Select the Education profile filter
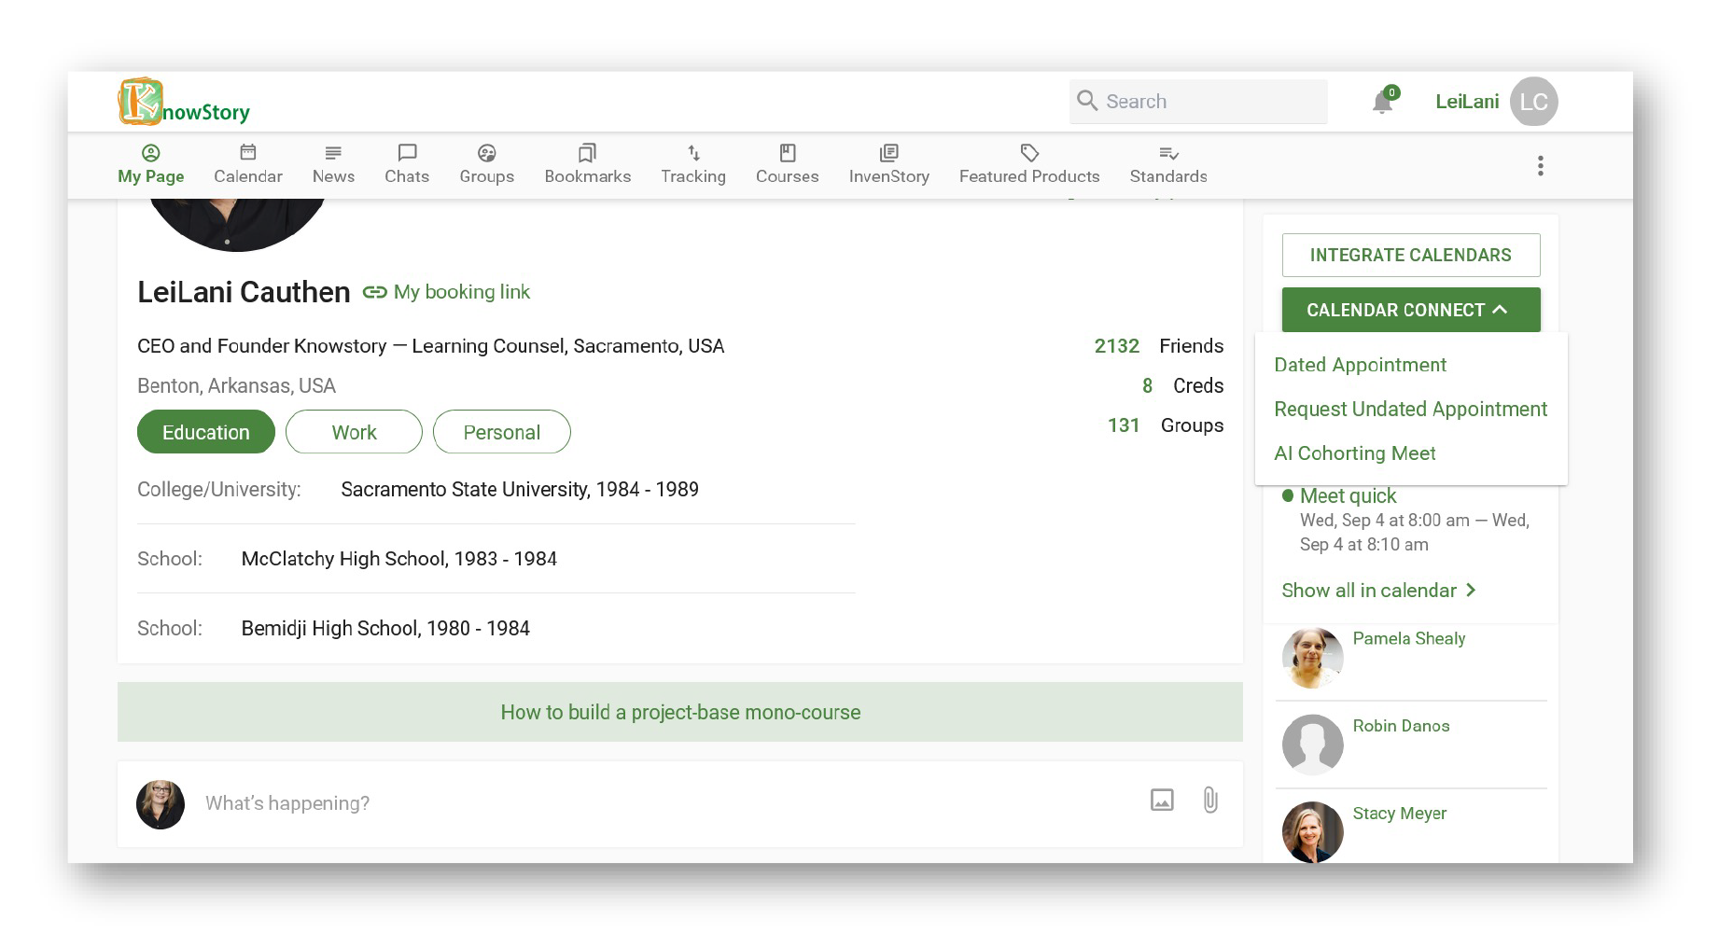This screenshot has height=933, width=1719. pos(205,432)
